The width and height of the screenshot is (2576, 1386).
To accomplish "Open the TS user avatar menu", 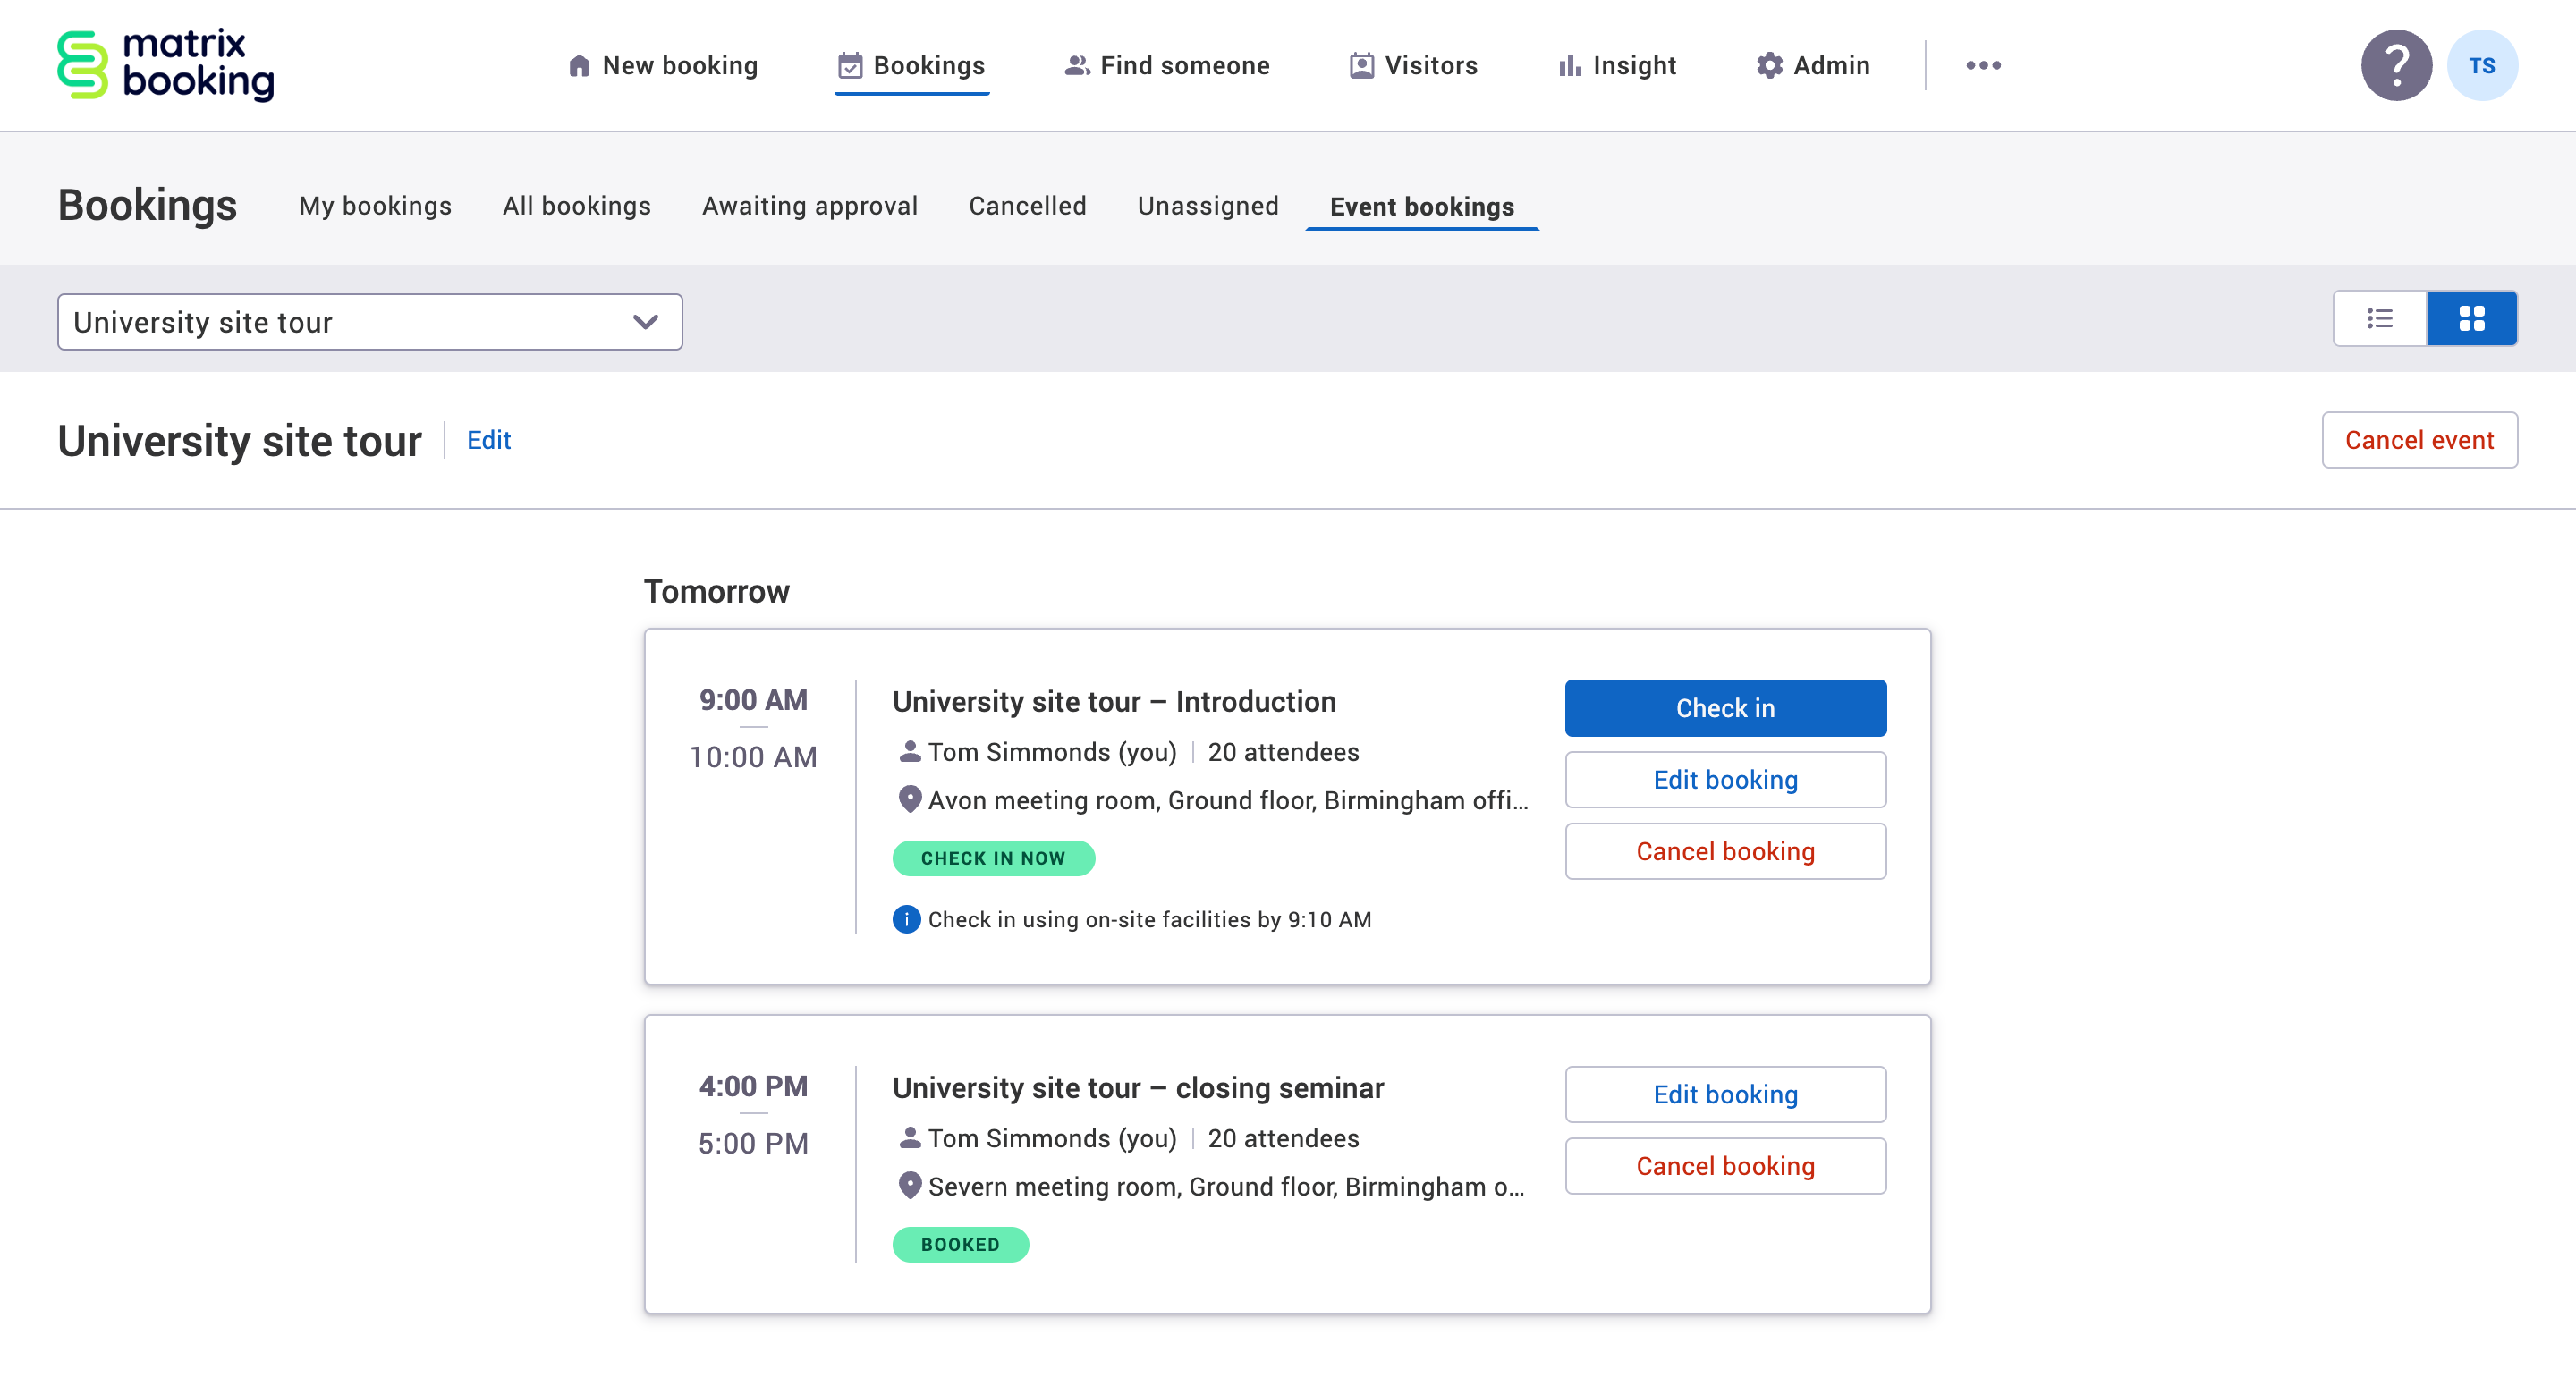I will click(2481, 65).
